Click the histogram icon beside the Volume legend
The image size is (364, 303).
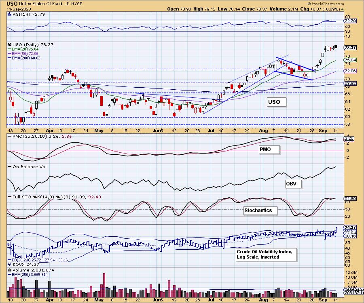[x=10, y=270]
